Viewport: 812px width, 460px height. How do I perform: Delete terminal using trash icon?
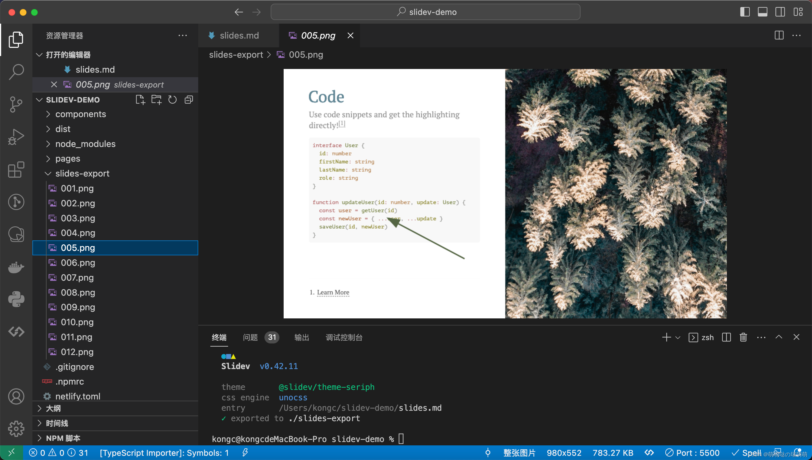click(x=743, y=338)
